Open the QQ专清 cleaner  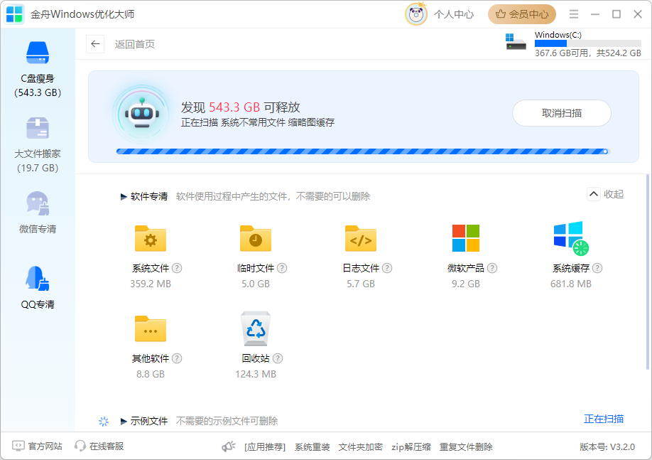coord(38,288)
